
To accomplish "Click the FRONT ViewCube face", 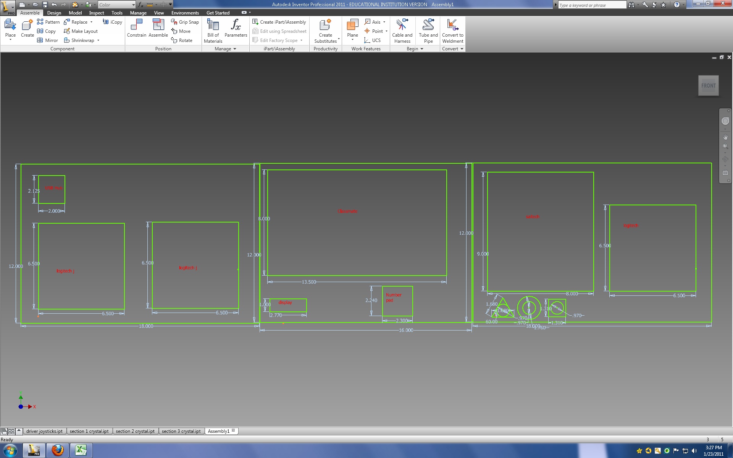I will pos(708,86).
